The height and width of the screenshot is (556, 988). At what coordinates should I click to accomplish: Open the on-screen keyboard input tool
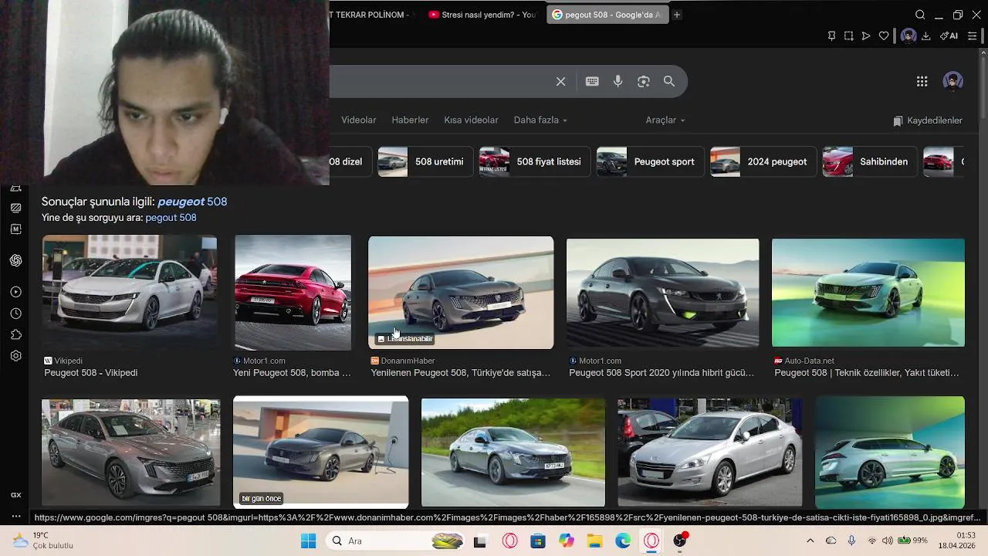pyautogui.click(x=592, y=81)
